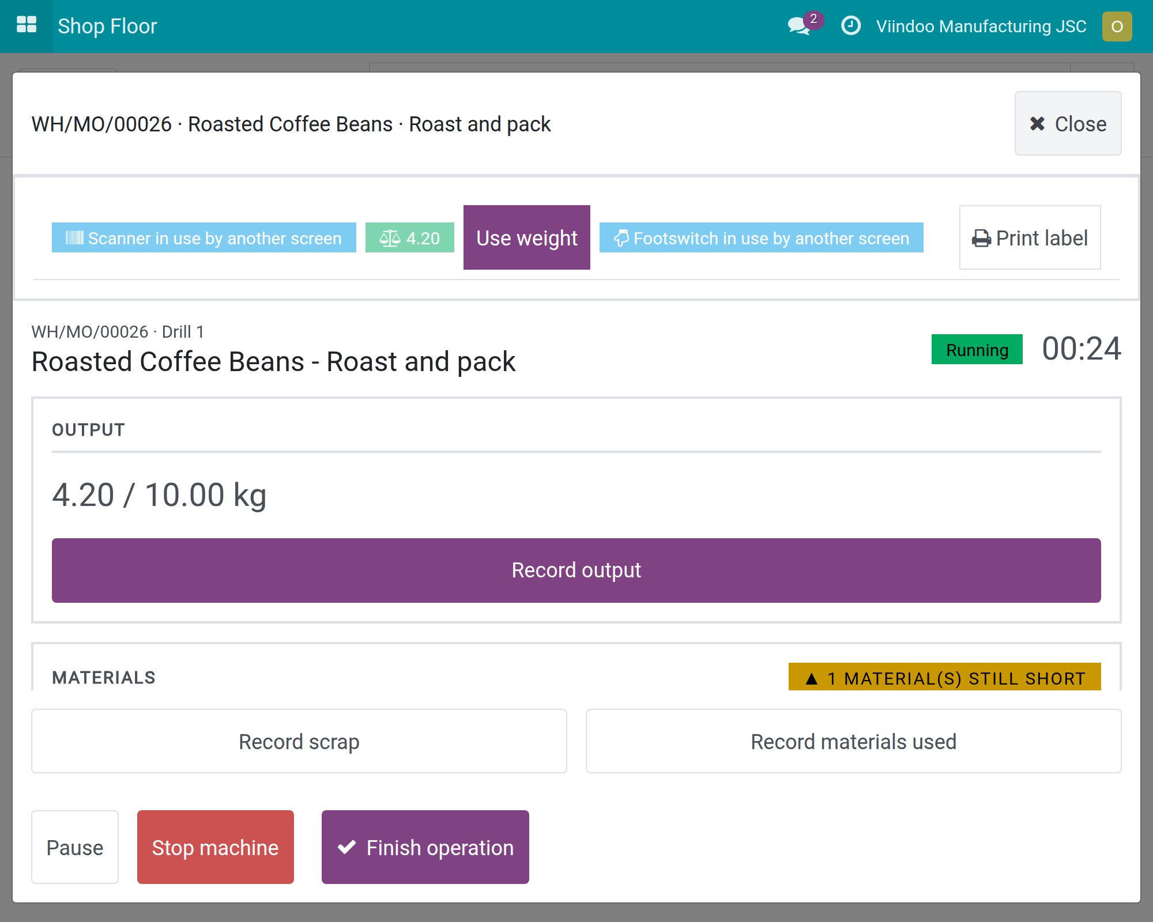Viewport: 1153px width, 922px height.
Task: Click the scale reading 4.20 badge
Action: [x=410, y=237]
